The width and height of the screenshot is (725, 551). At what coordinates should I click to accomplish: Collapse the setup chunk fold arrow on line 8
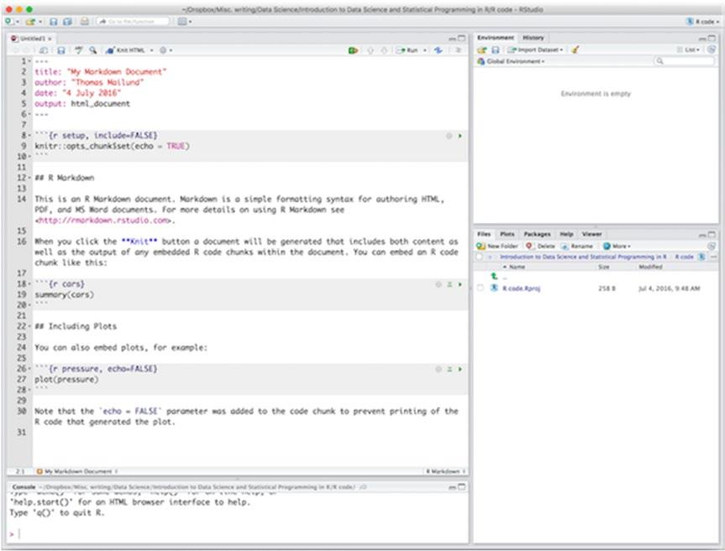coord(30,136)
